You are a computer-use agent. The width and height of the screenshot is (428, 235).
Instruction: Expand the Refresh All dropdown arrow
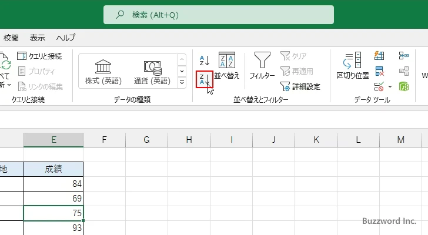click(x=9, y=85)
